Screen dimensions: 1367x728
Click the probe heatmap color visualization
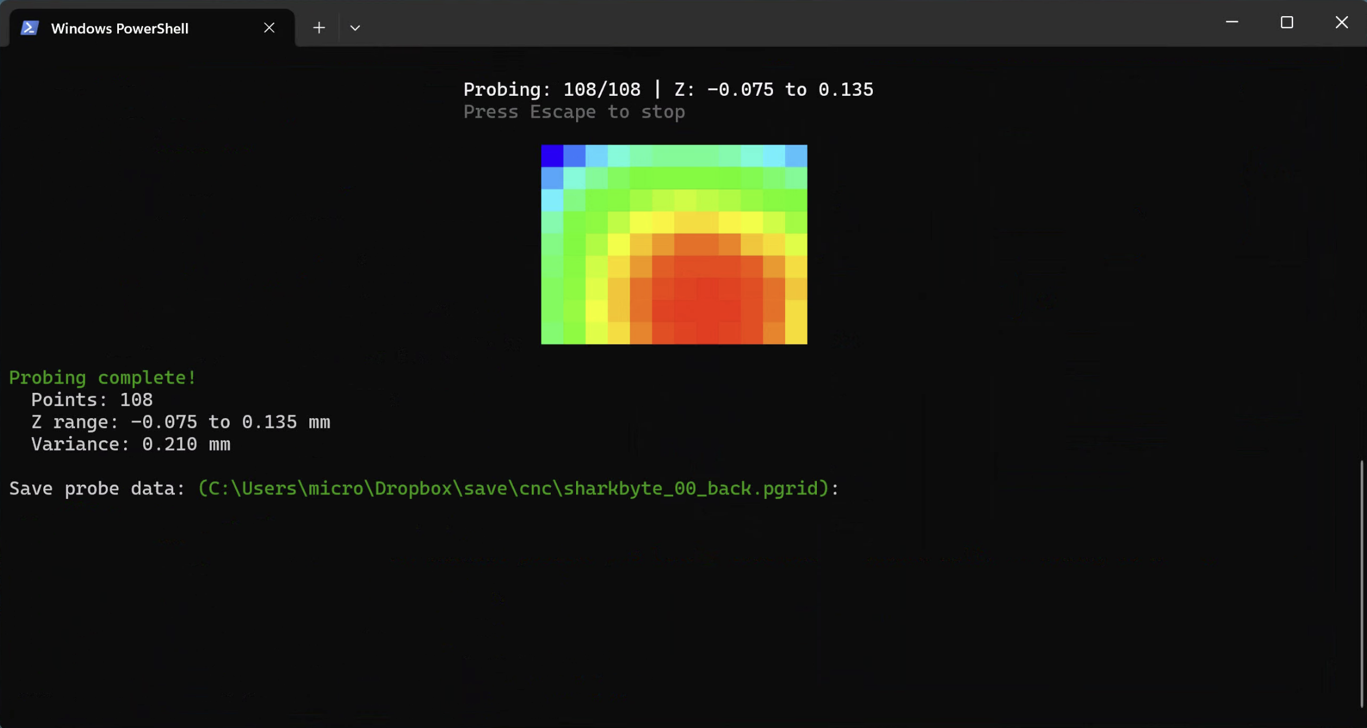coord(674,244)
